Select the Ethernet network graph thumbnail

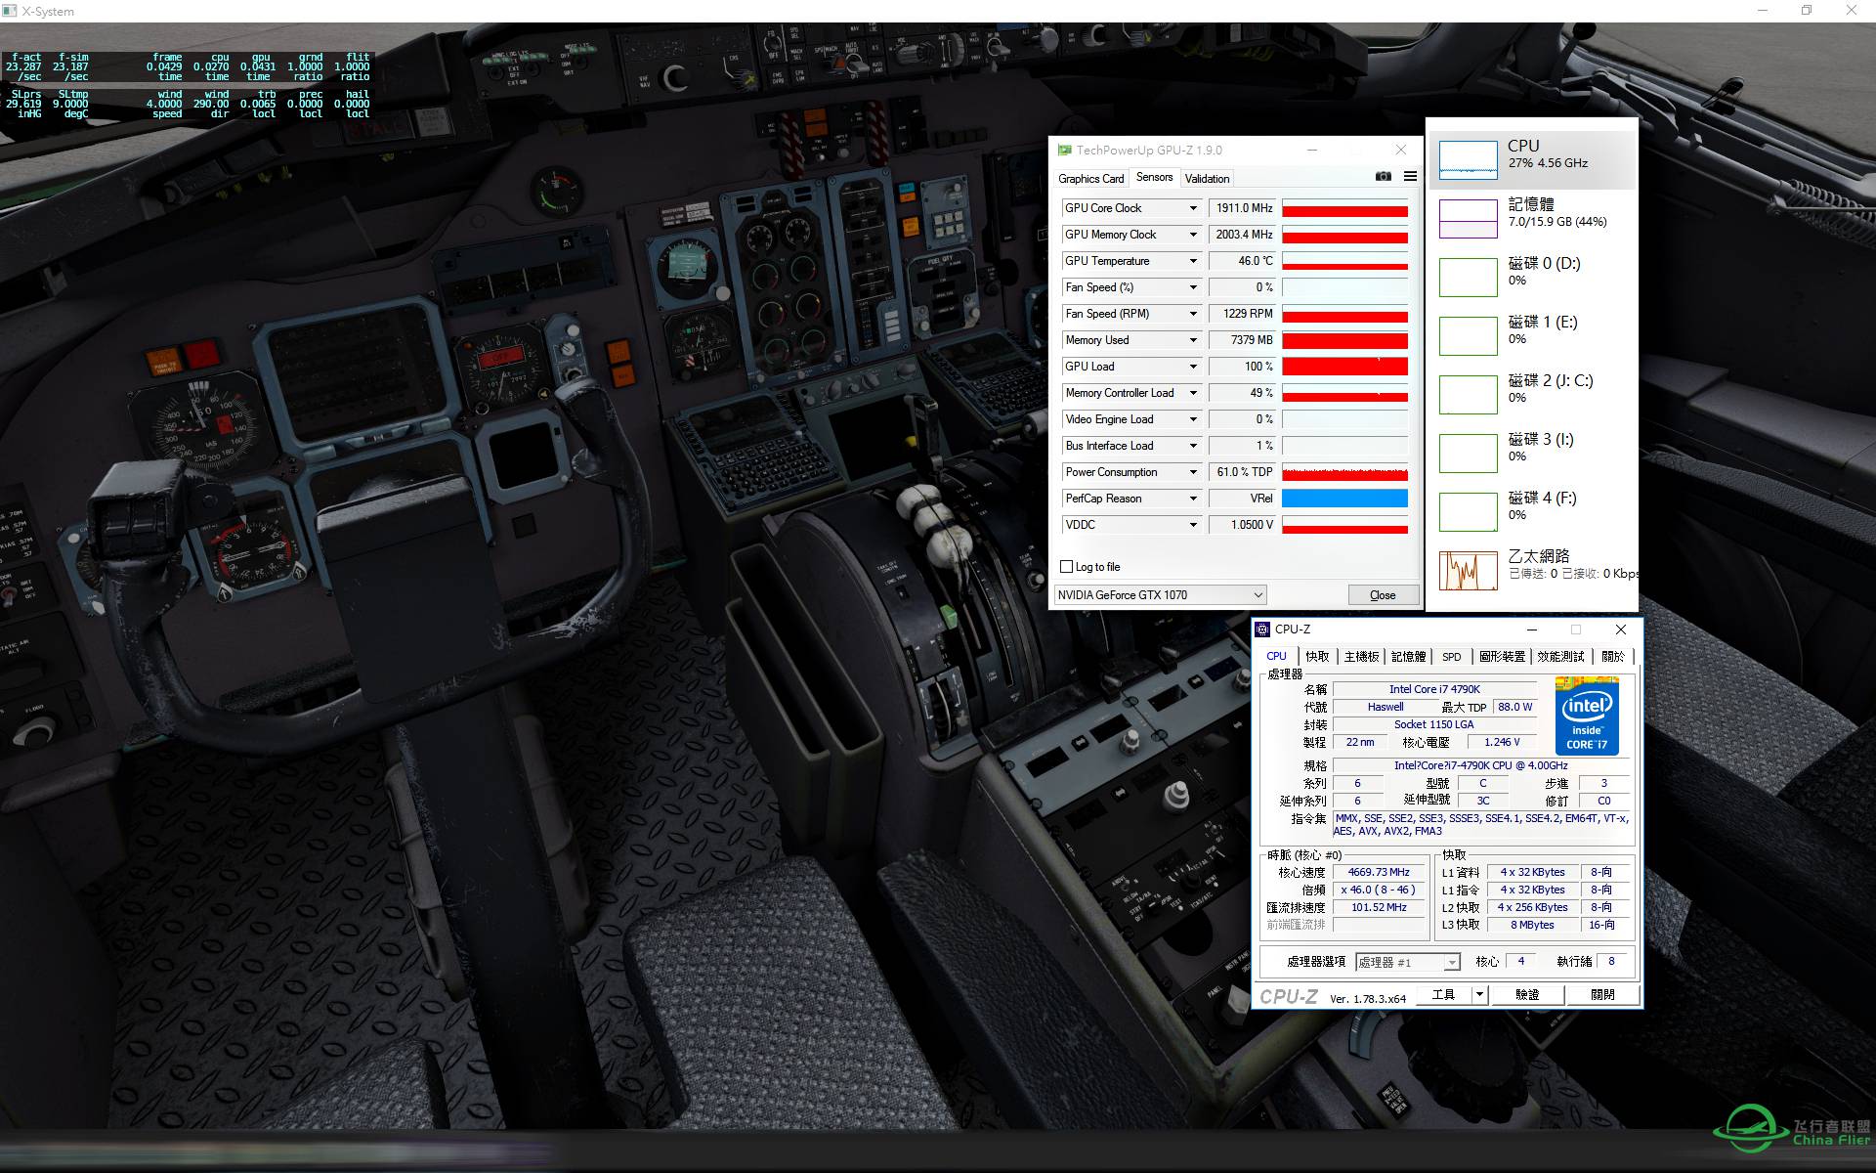click(1468, 570)
